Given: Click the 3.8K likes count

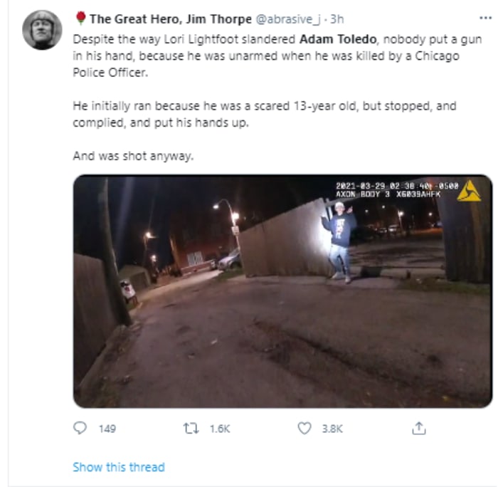Looking at the screenshot, I should [x=332, y=429].
